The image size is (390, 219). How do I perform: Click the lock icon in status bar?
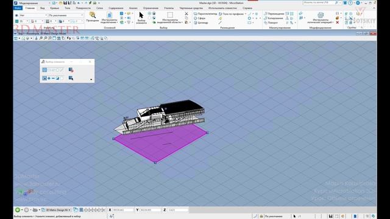click(261, 217)
